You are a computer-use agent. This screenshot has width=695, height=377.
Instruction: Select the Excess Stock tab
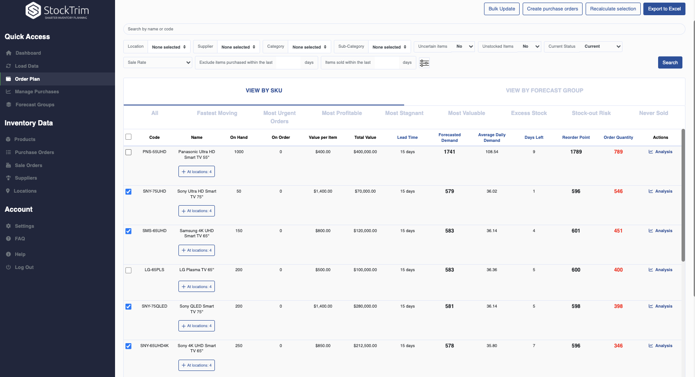529,113
